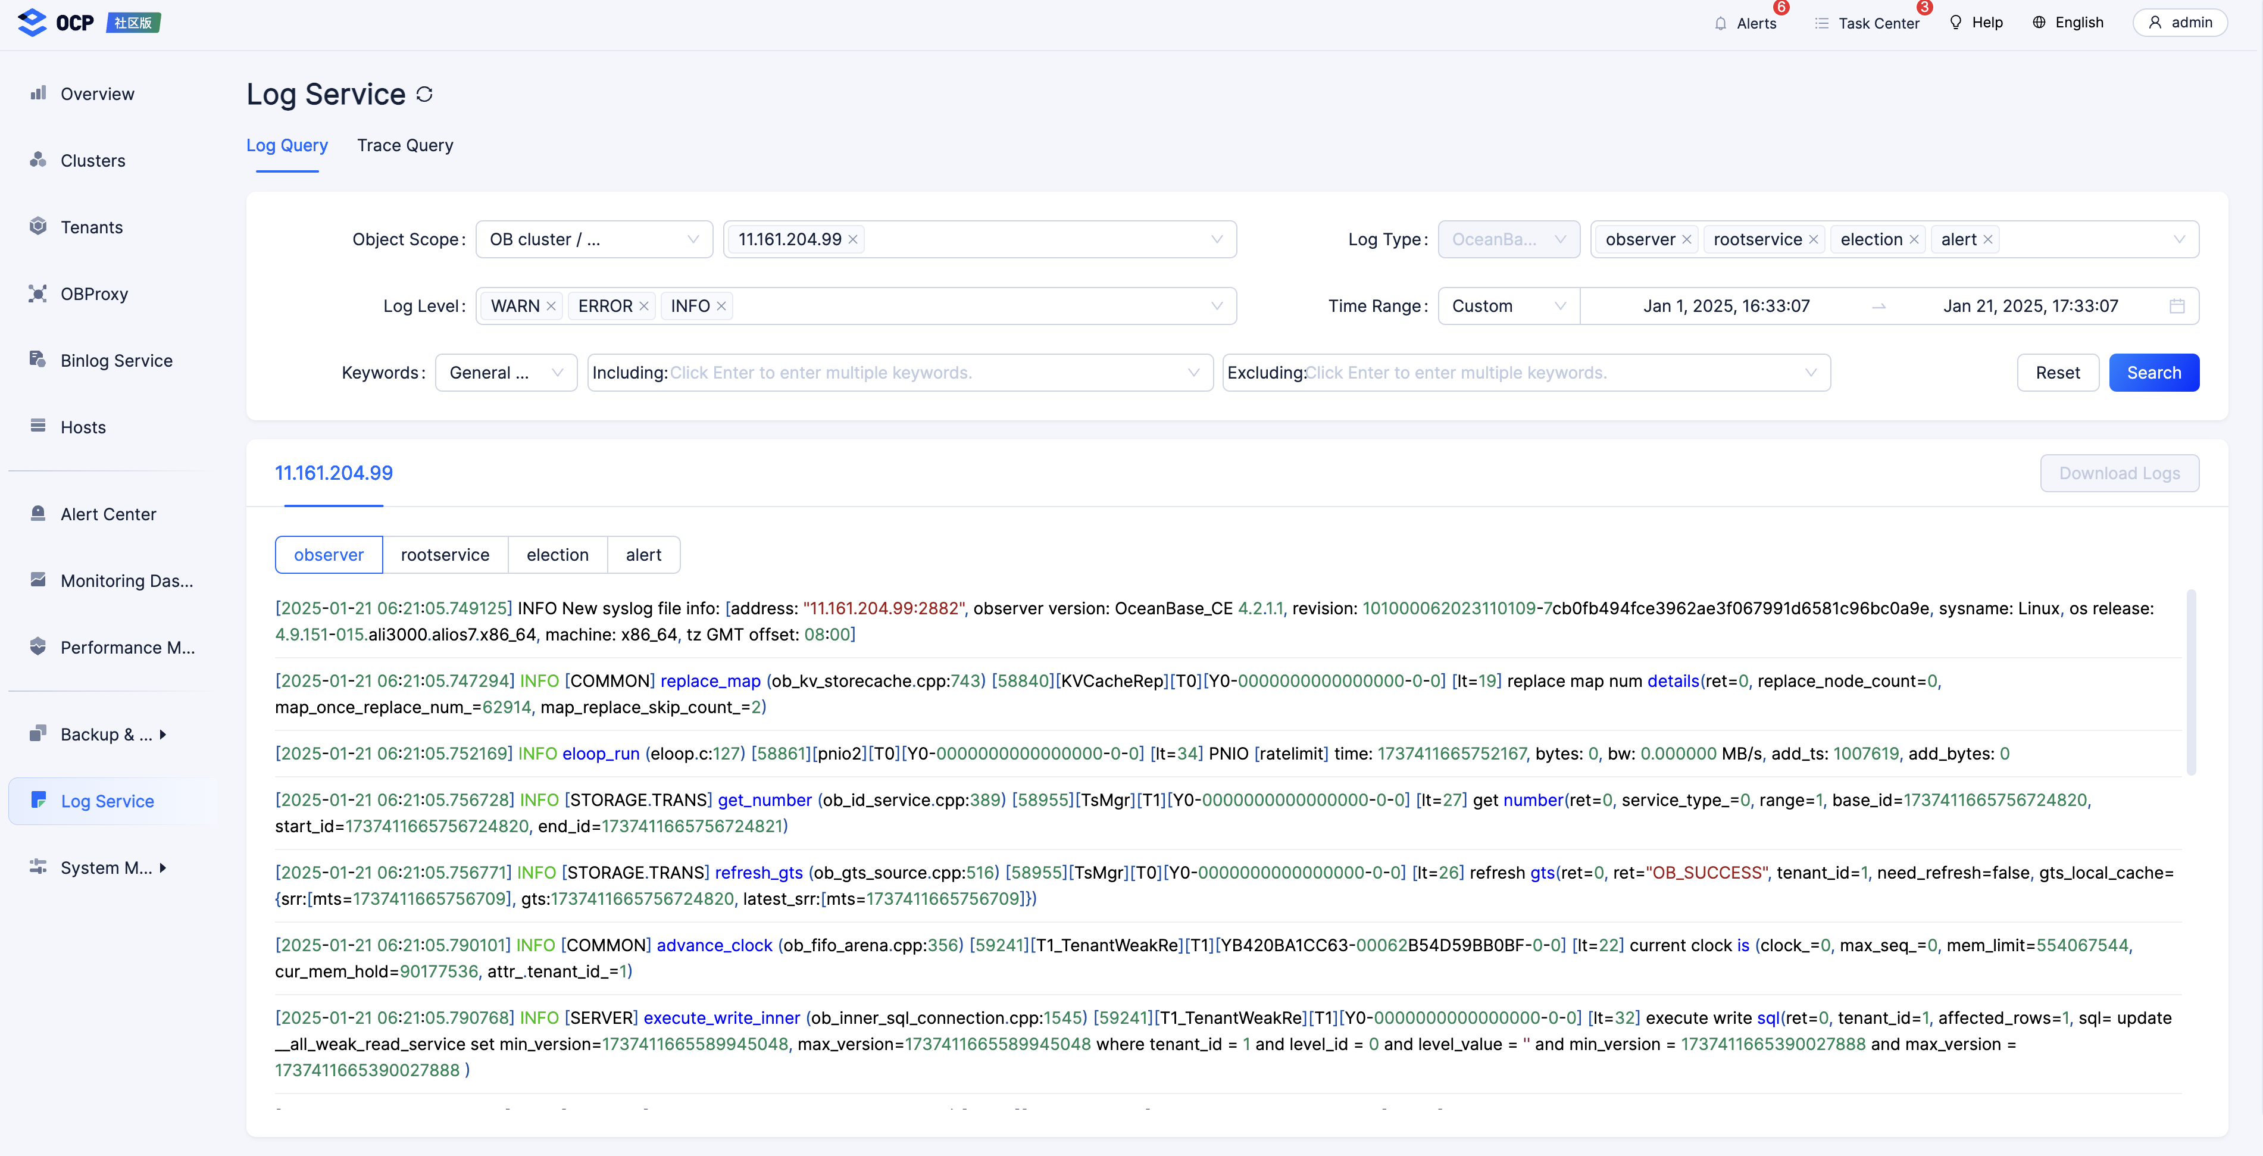Open the Alert Center menu item
The height and width of the screenshot is (1156, 2263).
point(108,515)
